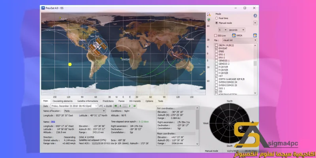Image resolution: width=316 pixels, height=158 pixels.
Task: Select the Main tab
Action: (x=46, y=101)
